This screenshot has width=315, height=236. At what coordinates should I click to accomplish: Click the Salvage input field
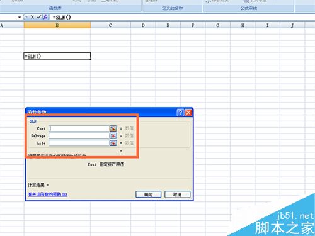(79, 136)
